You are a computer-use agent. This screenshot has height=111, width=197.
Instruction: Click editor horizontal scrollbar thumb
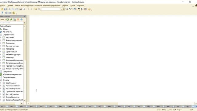tap(74, 103)
